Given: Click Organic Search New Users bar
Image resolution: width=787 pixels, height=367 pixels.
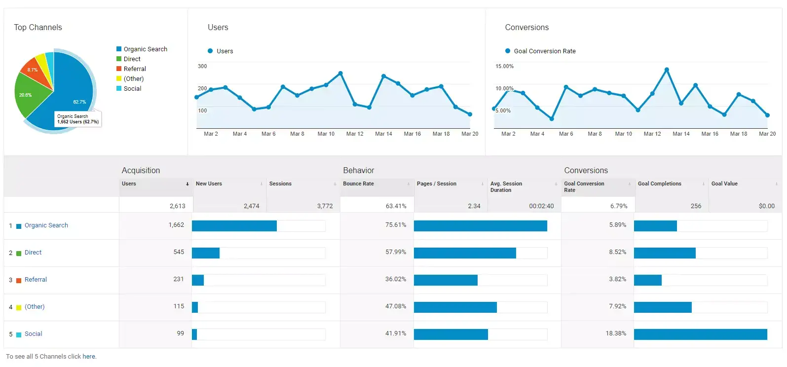Looking at the screenshot, I should [234, 226].
